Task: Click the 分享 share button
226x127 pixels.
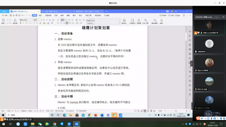Action: 171,15
